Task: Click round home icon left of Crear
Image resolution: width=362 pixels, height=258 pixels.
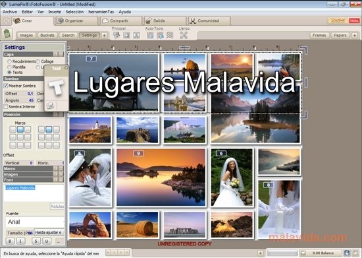Action: (x=6, y=21)
